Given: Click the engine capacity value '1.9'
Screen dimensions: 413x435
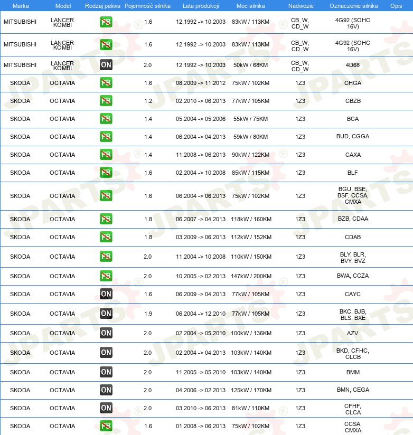Looking at the screenshot, I should [x=148, y=314].
